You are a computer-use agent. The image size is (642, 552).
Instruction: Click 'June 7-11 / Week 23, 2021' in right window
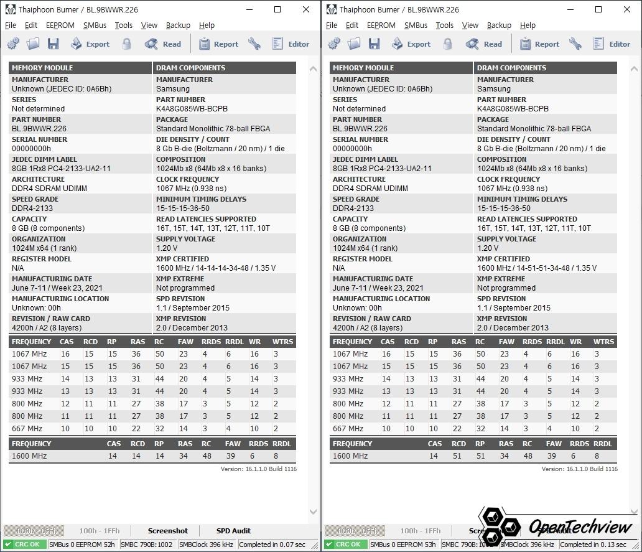(378, 288)
